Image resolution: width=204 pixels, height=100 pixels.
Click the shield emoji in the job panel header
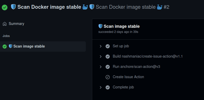coord(100,26)
